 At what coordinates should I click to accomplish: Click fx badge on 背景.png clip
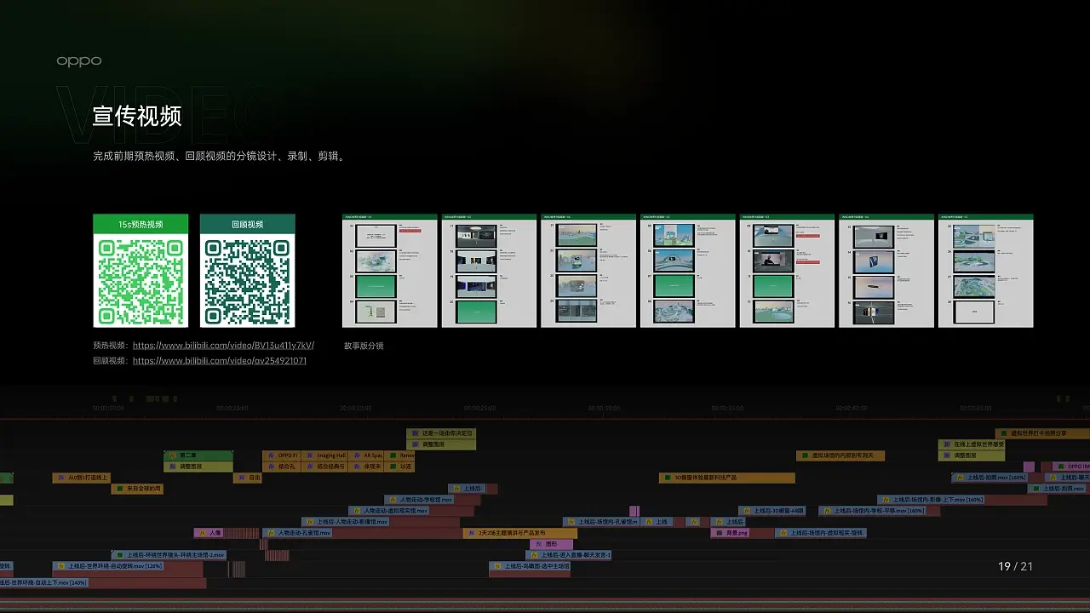[720, 533]
